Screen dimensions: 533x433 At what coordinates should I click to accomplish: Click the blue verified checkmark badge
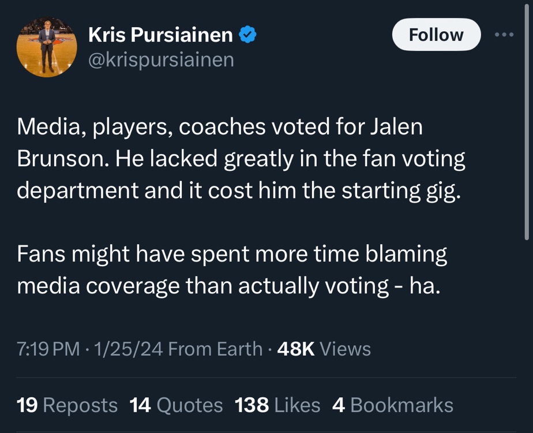pyautogui.click(x=248, y=35)
